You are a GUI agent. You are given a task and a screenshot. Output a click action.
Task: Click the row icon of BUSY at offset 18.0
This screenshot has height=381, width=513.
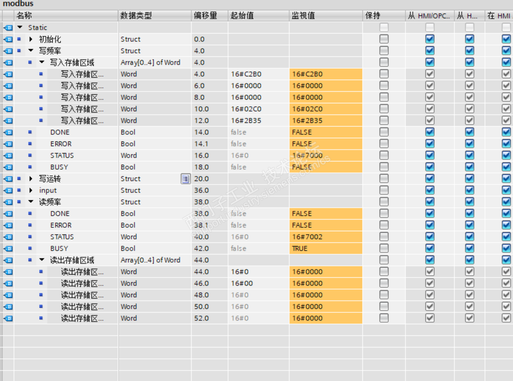pos(8,167)
